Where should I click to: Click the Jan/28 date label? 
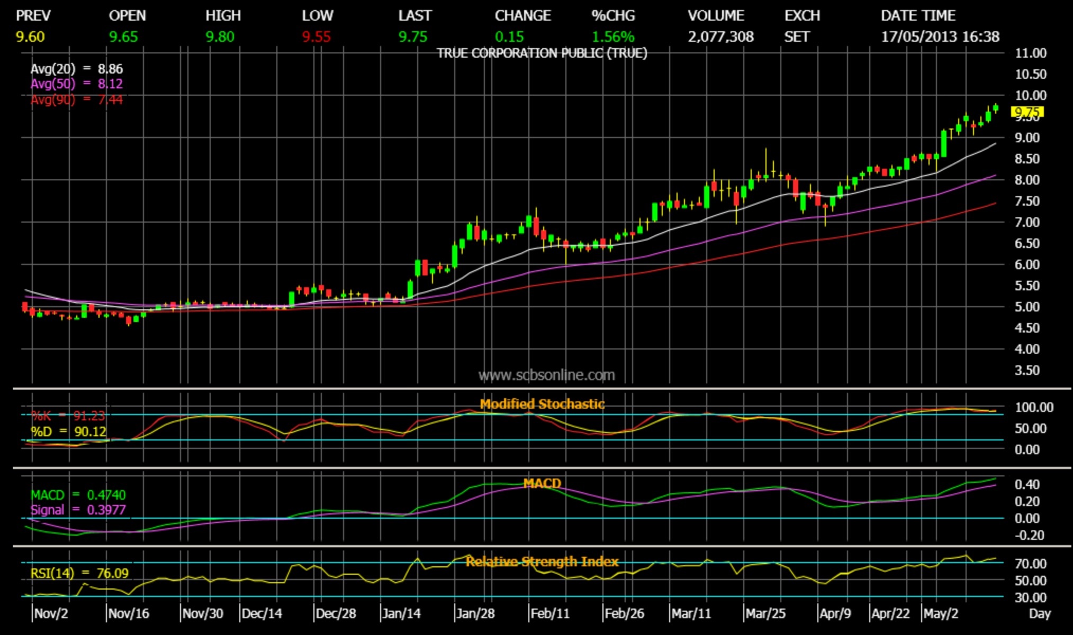[x=476, y=614]
